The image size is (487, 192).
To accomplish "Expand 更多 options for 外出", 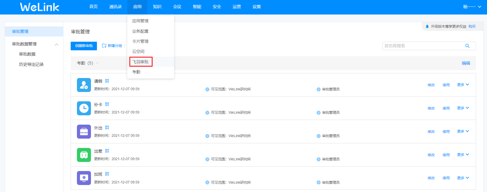I will point(463,131).
